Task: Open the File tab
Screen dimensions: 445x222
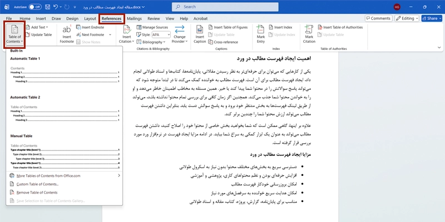Action: (x=9, y=18)
